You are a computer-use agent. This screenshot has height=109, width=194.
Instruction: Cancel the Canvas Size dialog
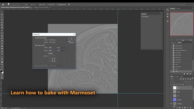[72, 42]
